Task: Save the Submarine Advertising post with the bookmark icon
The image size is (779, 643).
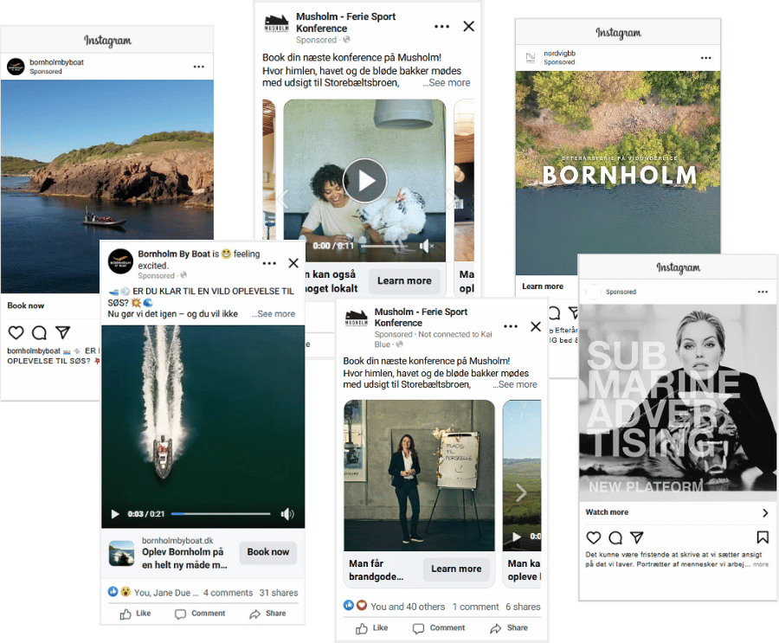Action: pos(763,537)
